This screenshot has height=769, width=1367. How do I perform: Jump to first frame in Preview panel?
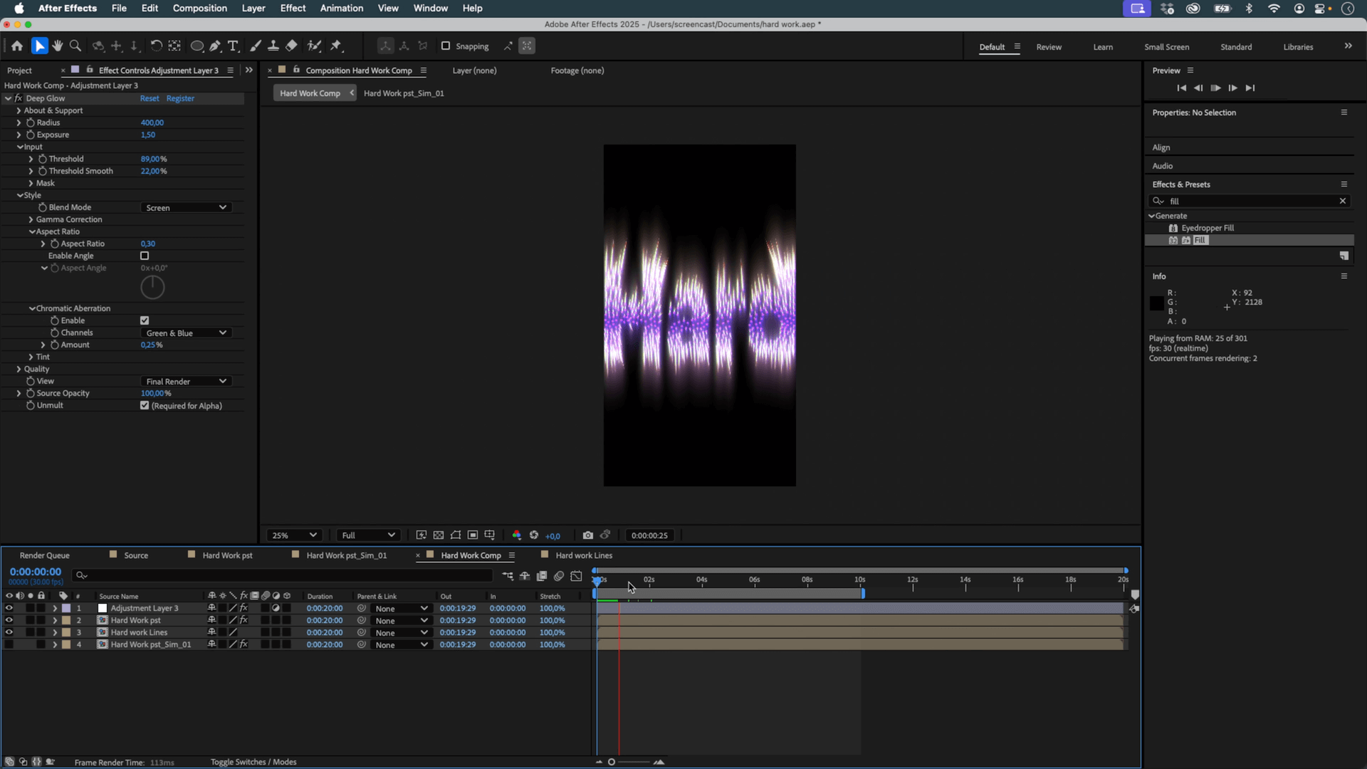tap(1182, 88)
